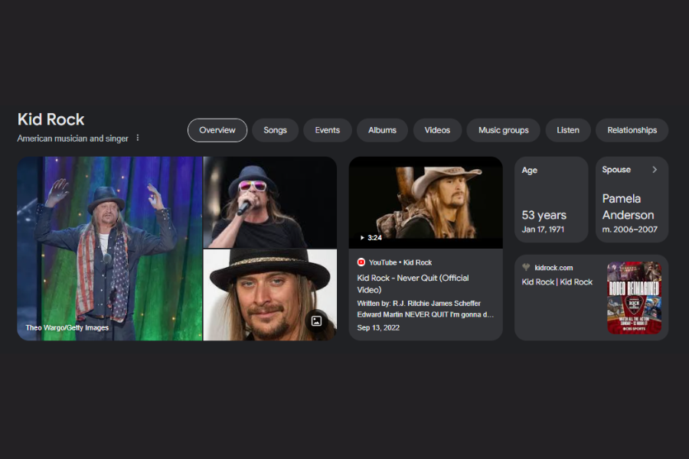Select the Music groups tab
This screenshot has width=689, height=459.
504,130
